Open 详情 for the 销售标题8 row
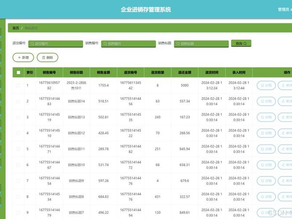Viewport: 292px width, 219px height. (x=266, y=197)
